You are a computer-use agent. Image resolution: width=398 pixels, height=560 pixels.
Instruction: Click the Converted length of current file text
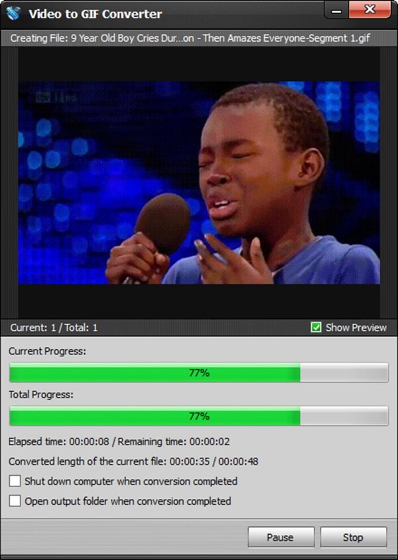tap(133, 461)
